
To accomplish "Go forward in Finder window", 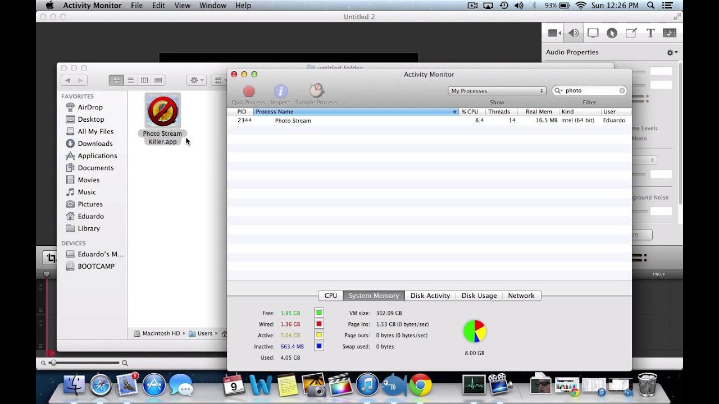I will point(81,80).
